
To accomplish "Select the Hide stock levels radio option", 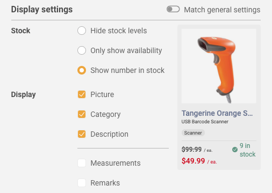I will coord(82,31).
